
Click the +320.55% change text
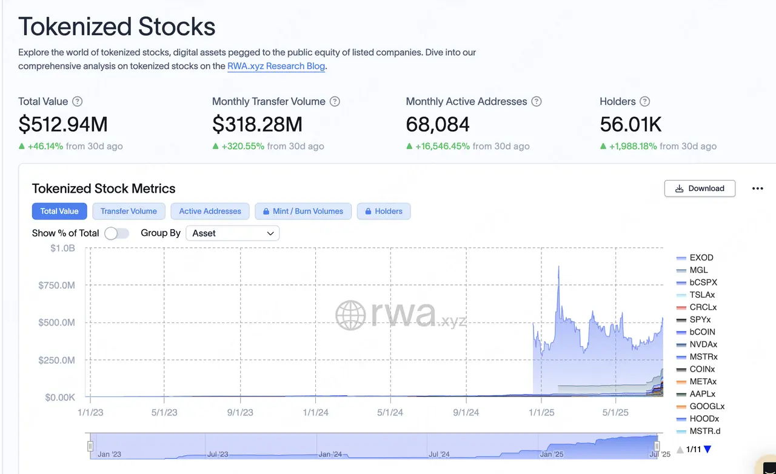pyautogui.click(x=242, y=146)
